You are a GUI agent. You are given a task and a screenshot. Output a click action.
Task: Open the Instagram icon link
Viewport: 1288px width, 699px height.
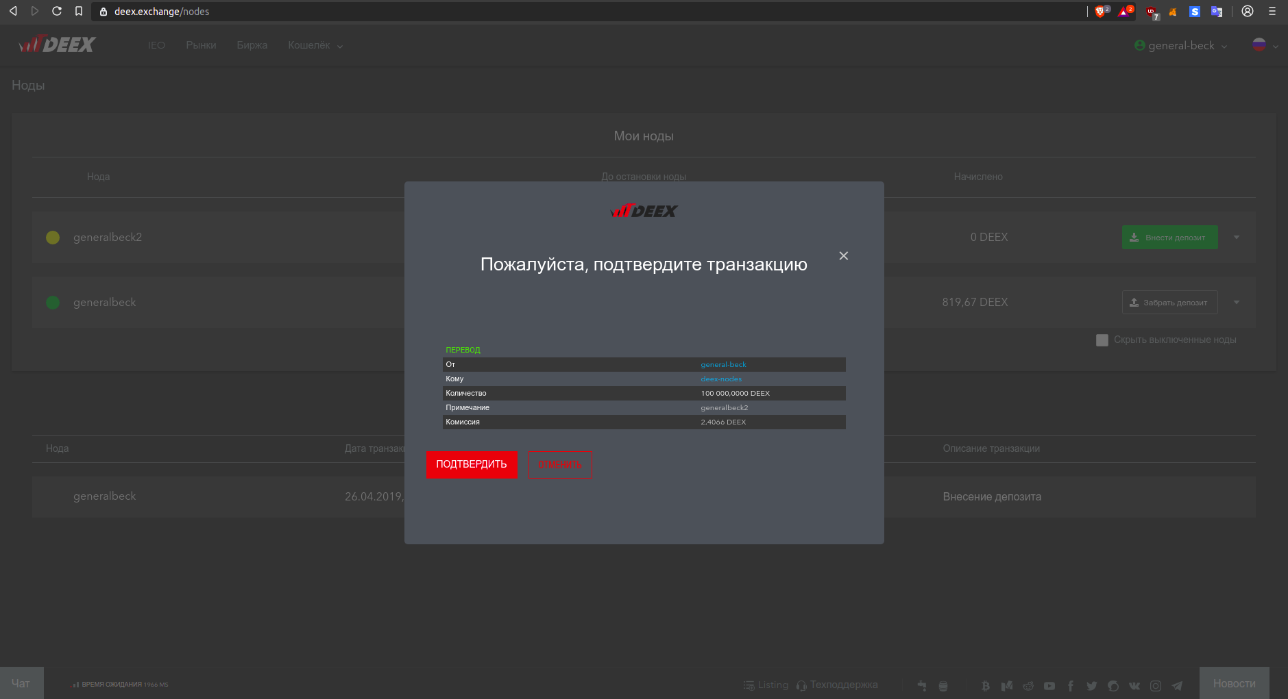[1156, 685]
